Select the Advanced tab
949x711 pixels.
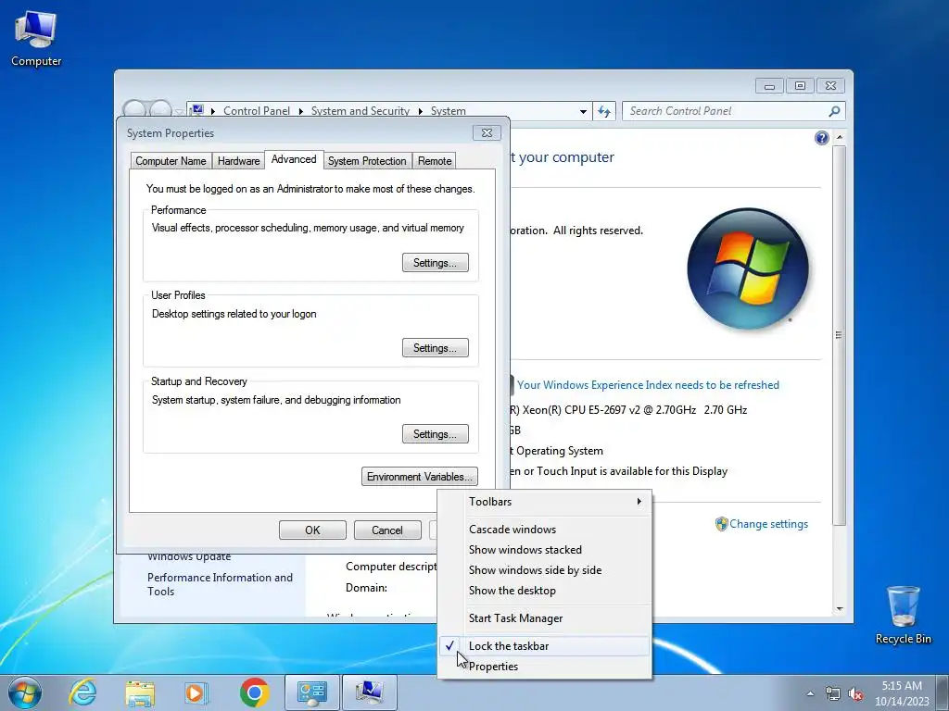tap(294, 159)
